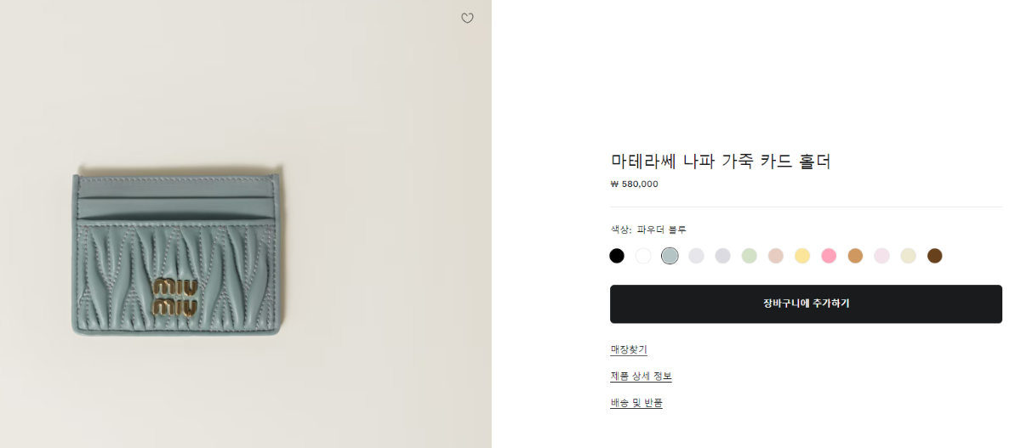Choose the white color swatch
Viewport: 1021px width, 448px height.
point(643,256)
